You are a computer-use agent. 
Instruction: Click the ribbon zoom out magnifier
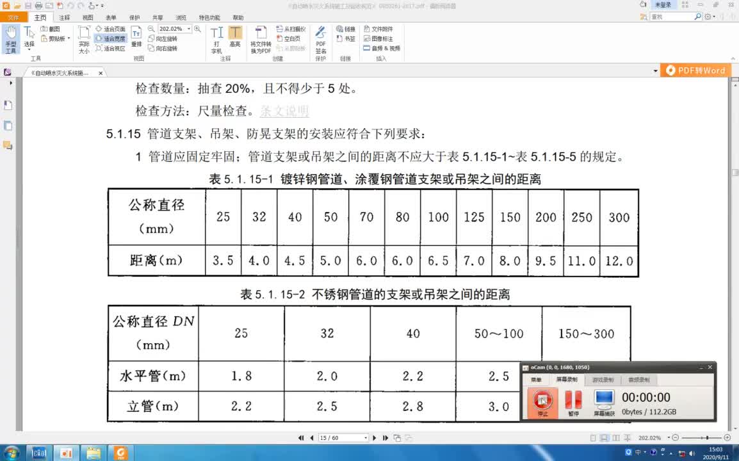tap(151, 29)
